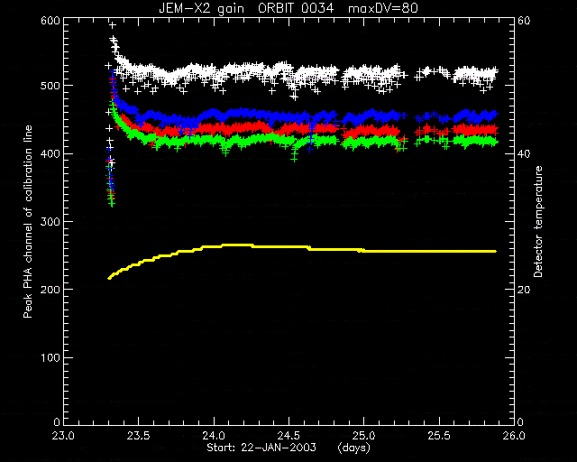Click the 23.5 tick label on the x-axis
The image size is (577, 462).
(139, 436)
